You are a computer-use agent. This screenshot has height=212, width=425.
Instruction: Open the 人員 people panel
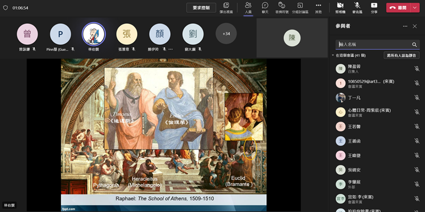(x=248, y=8)
